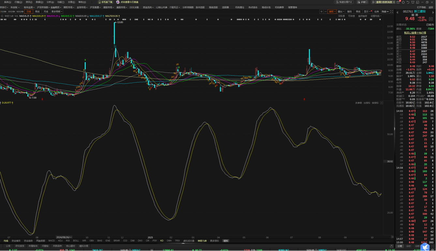Dismiss the 查看3条新消息 notification

pos(395,2)
